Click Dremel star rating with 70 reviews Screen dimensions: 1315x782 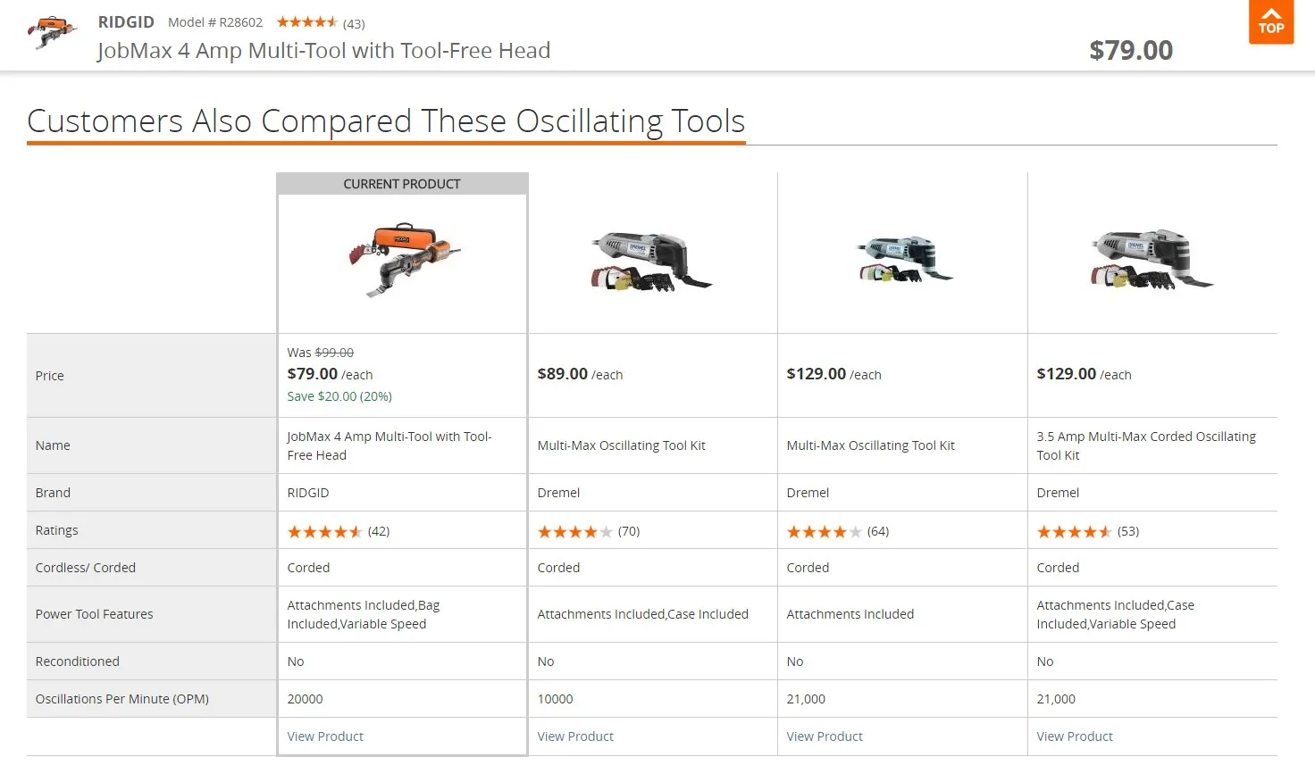click(589, 531)
